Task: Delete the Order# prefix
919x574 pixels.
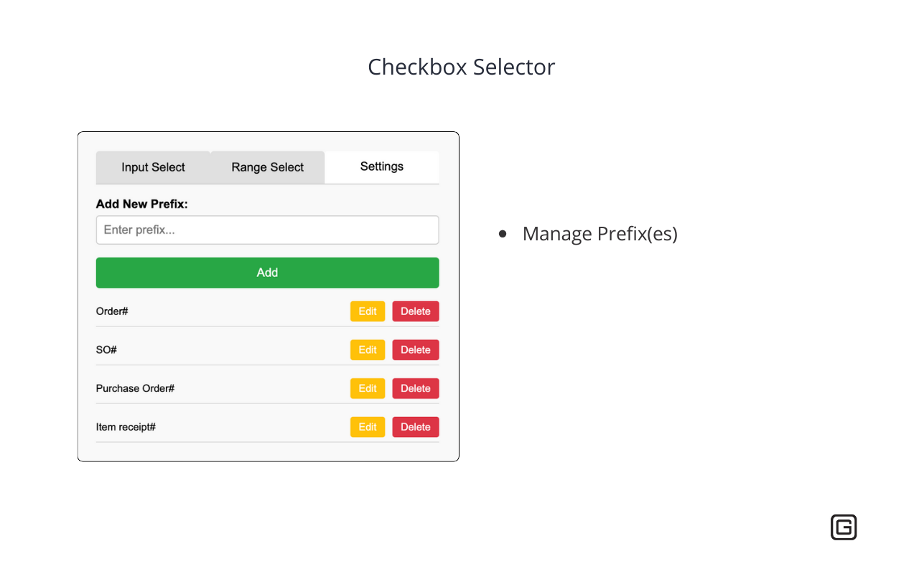Action: (x=415, y=311)
